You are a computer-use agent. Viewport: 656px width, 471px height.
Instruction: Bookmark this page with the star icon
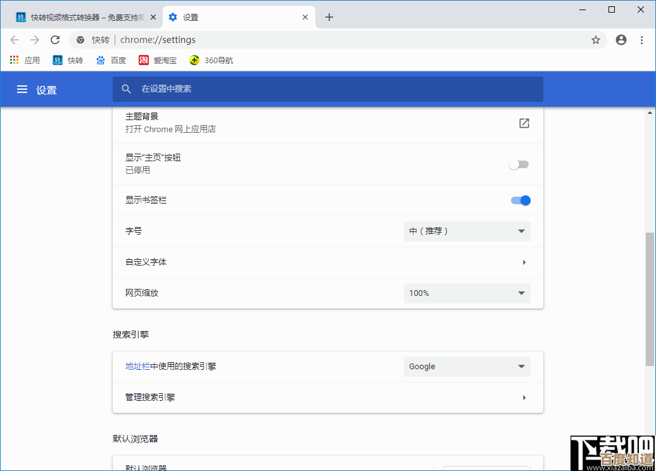tap(595, 39)
